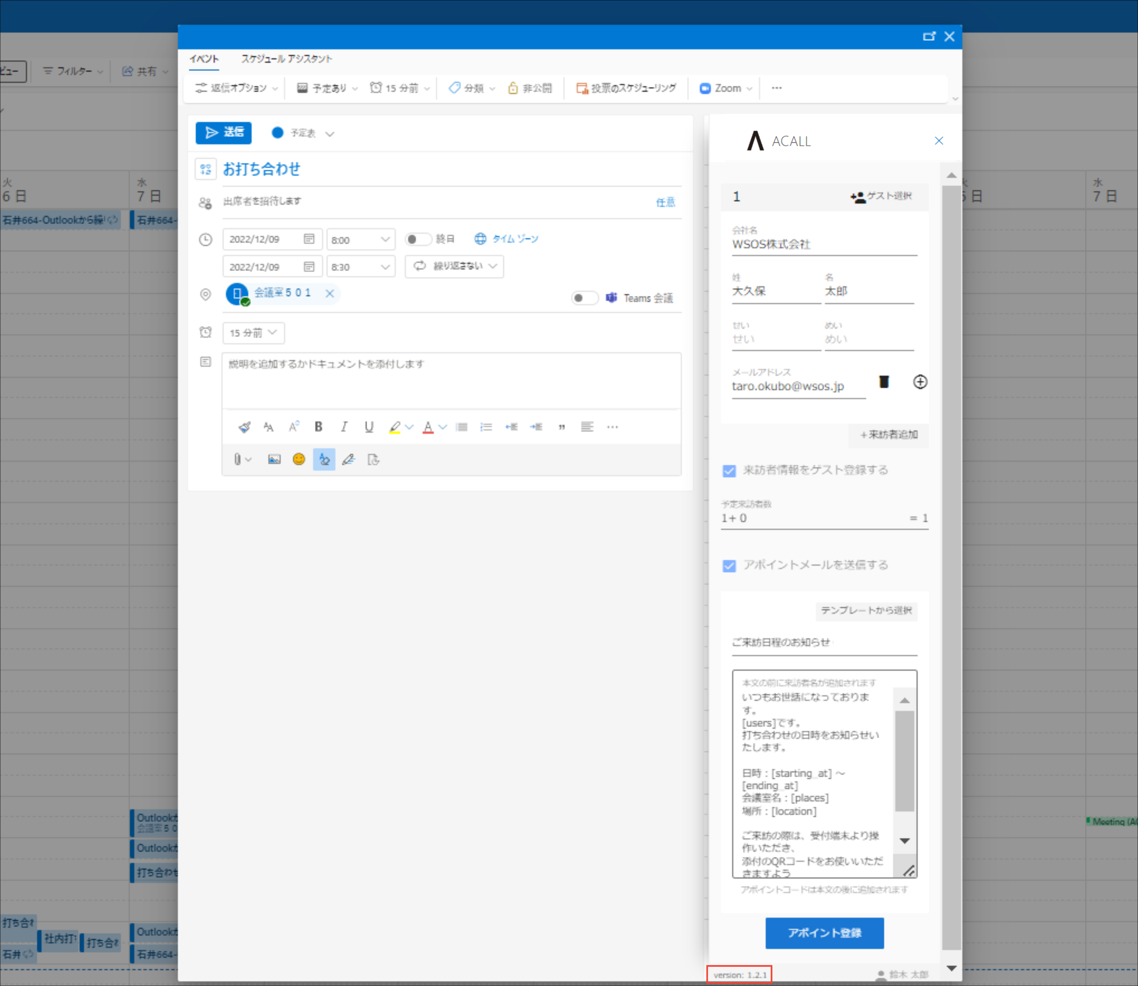The height and width of the screenshot is (986, 1138).
Task: Open the 予定あり status dropdown
Action: (x=328, y=88)
